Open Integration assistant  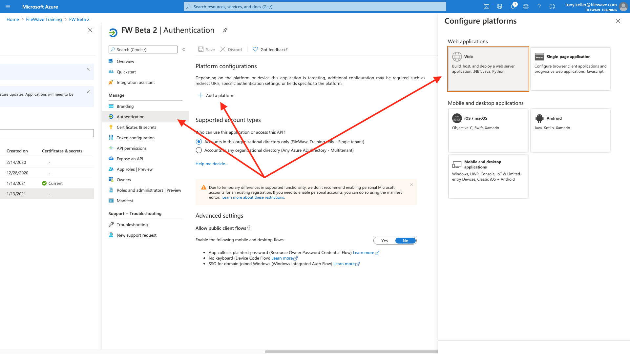pos(136,82)
